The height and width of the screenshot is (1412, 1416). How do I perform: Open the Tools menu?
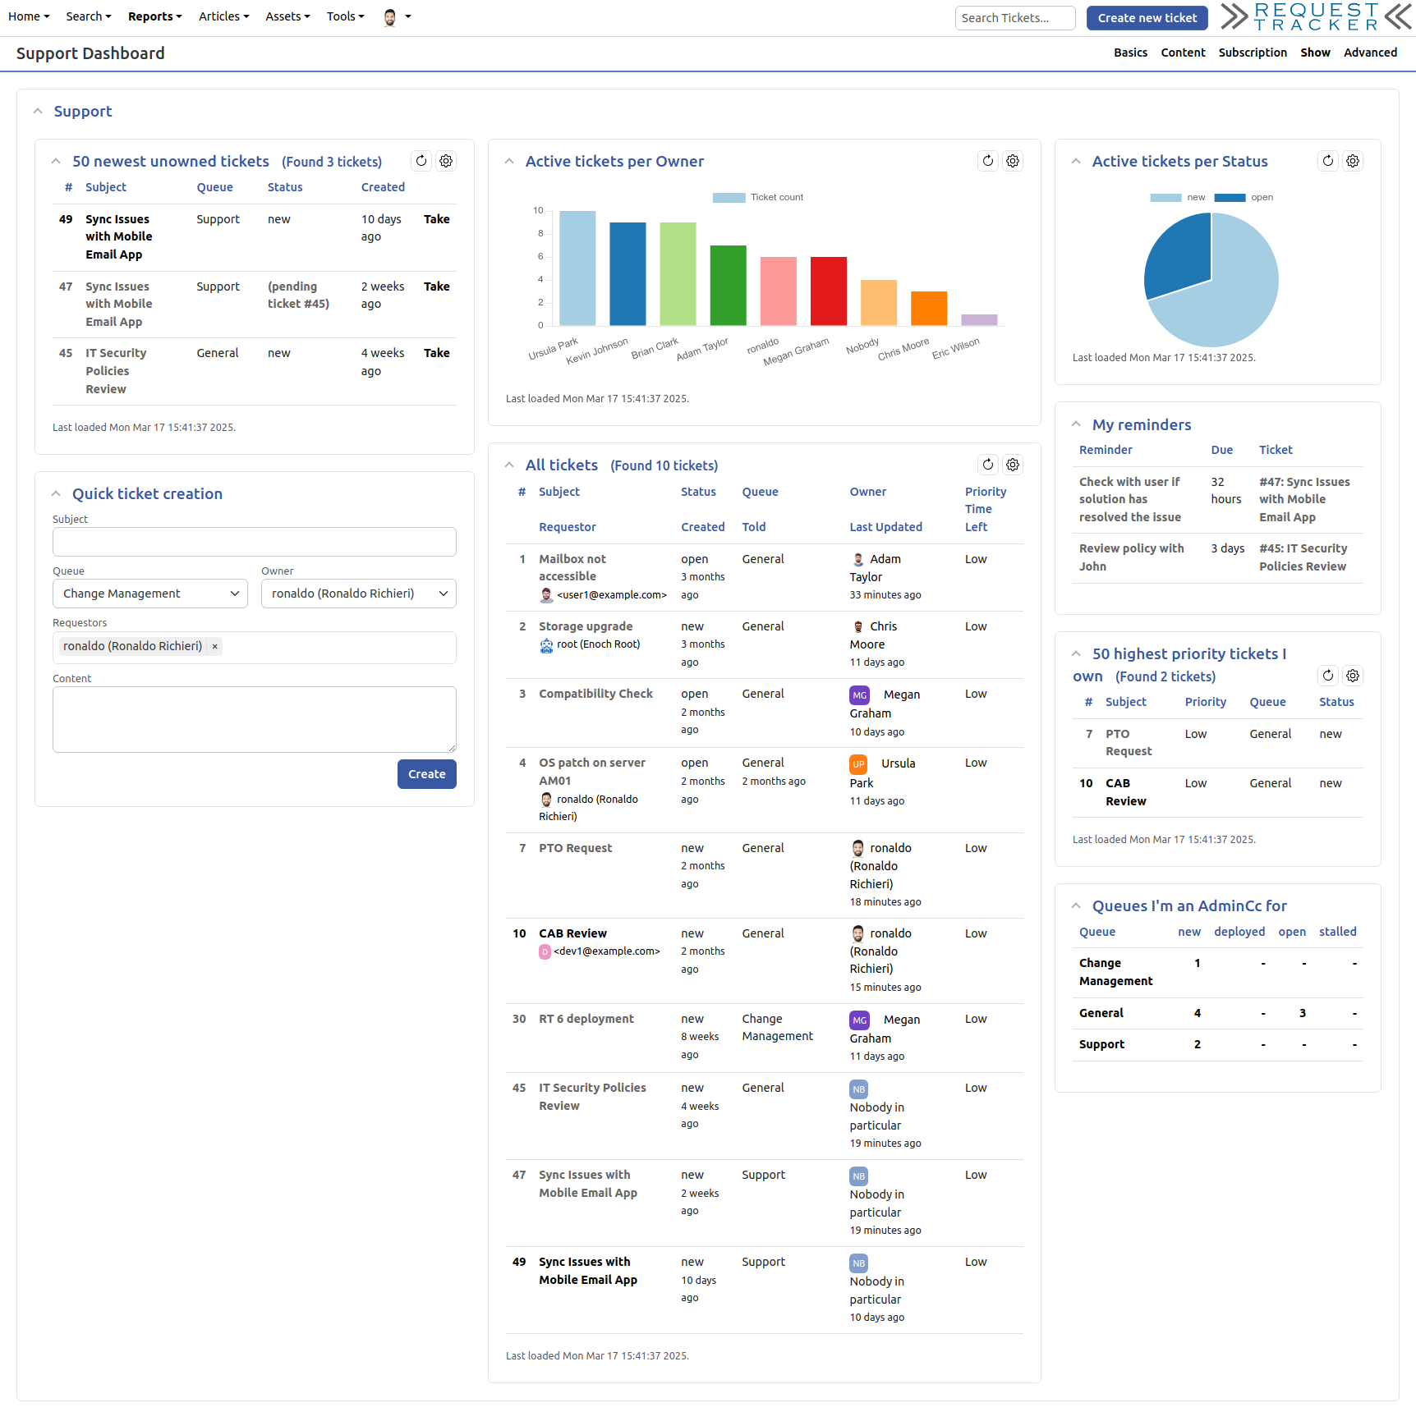[x=346, y=16]
